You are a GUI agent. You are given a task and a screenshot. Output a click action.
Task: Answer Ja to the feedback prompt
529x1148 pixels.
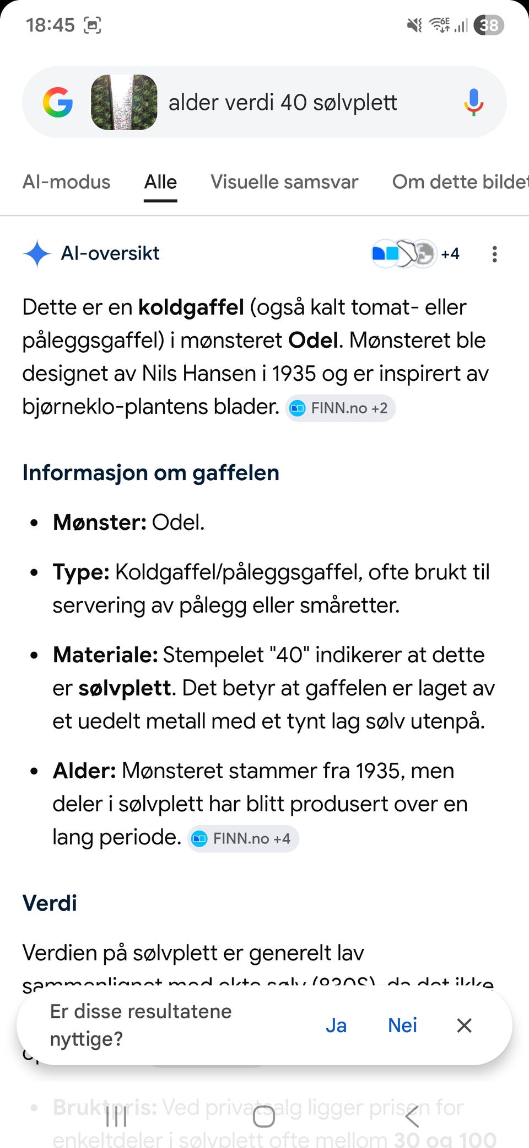tap(336, 1025)
